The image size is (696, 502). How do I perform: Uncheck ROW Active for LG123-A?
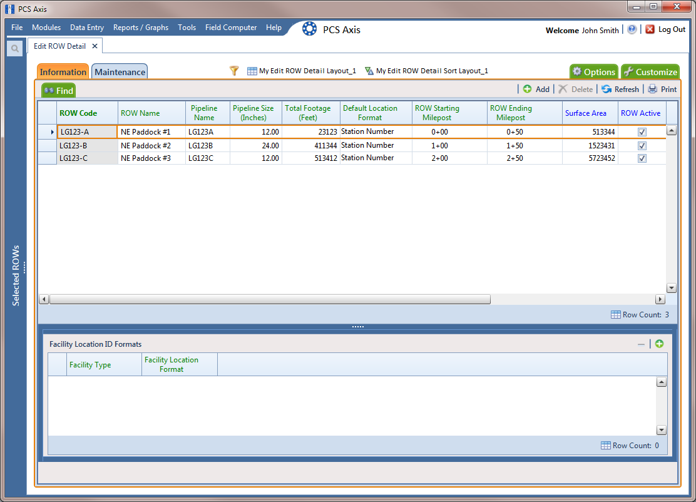click(x=642, y=132)
